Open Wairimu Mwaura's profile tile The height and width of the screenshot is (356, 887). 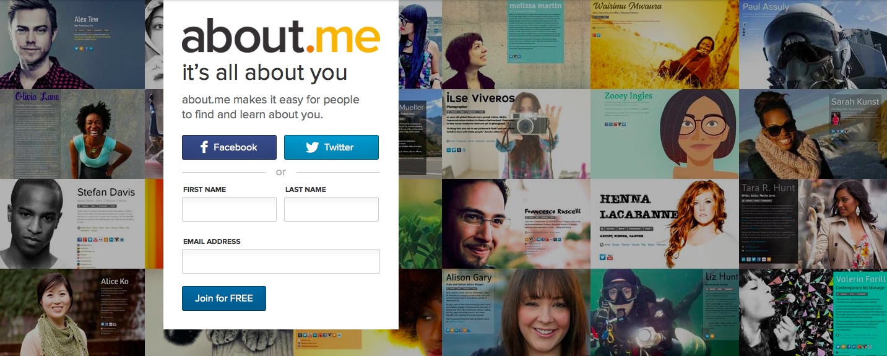tap(664, 45)
